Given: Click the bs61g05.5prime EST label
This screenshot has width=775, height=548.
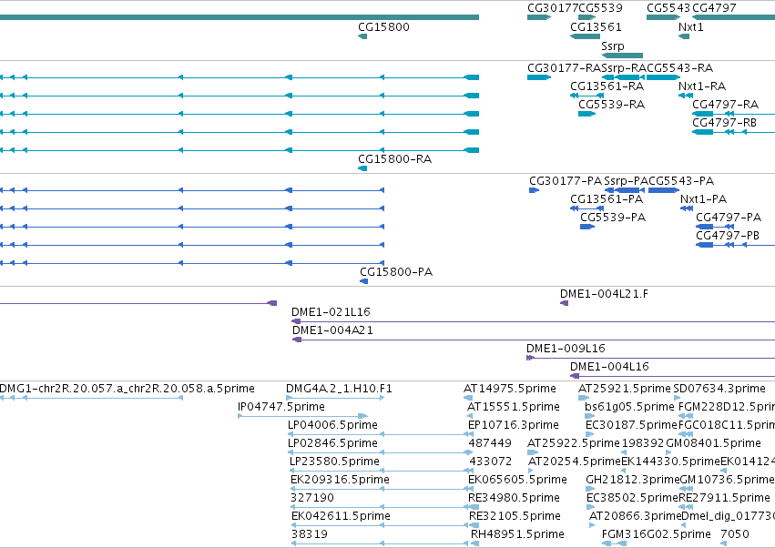Looking at the screenshot, I should [629, 407].
